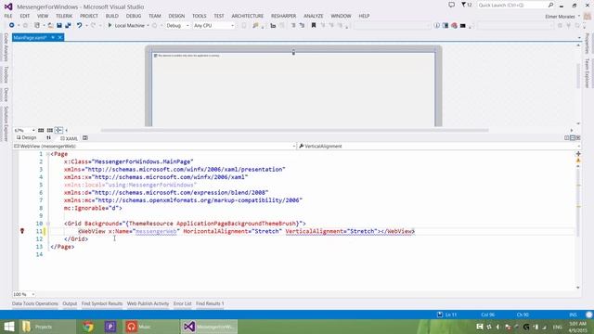Click the bookmark icon in the toolbar
Image resolution: width=594 pixels, height=334 pixels.
click(314, 25)
